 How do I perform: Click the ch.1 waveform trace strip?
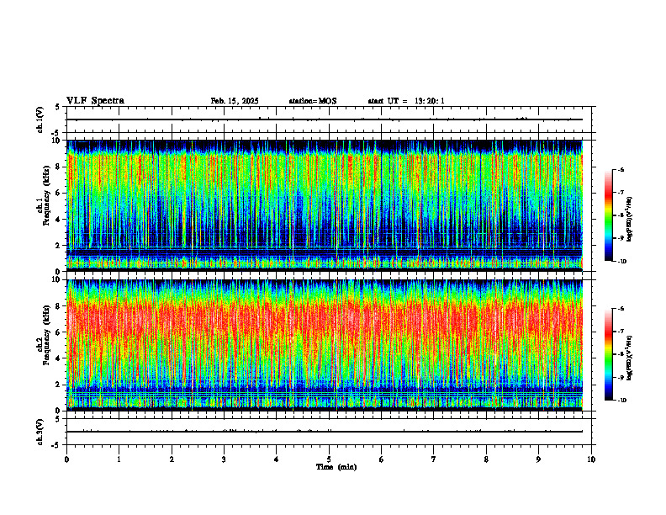(329, 119)
